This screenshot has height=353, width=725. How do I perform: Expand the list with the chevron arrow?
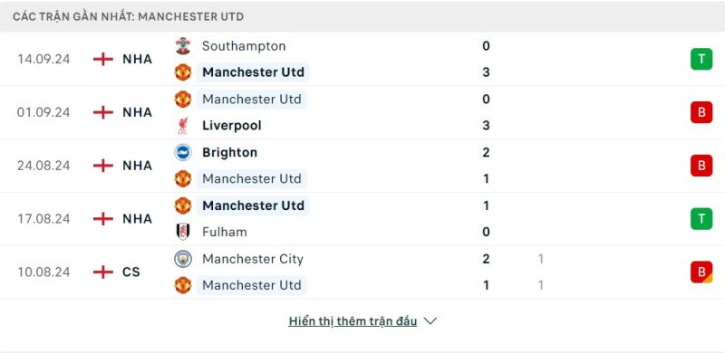coord(430,320)
